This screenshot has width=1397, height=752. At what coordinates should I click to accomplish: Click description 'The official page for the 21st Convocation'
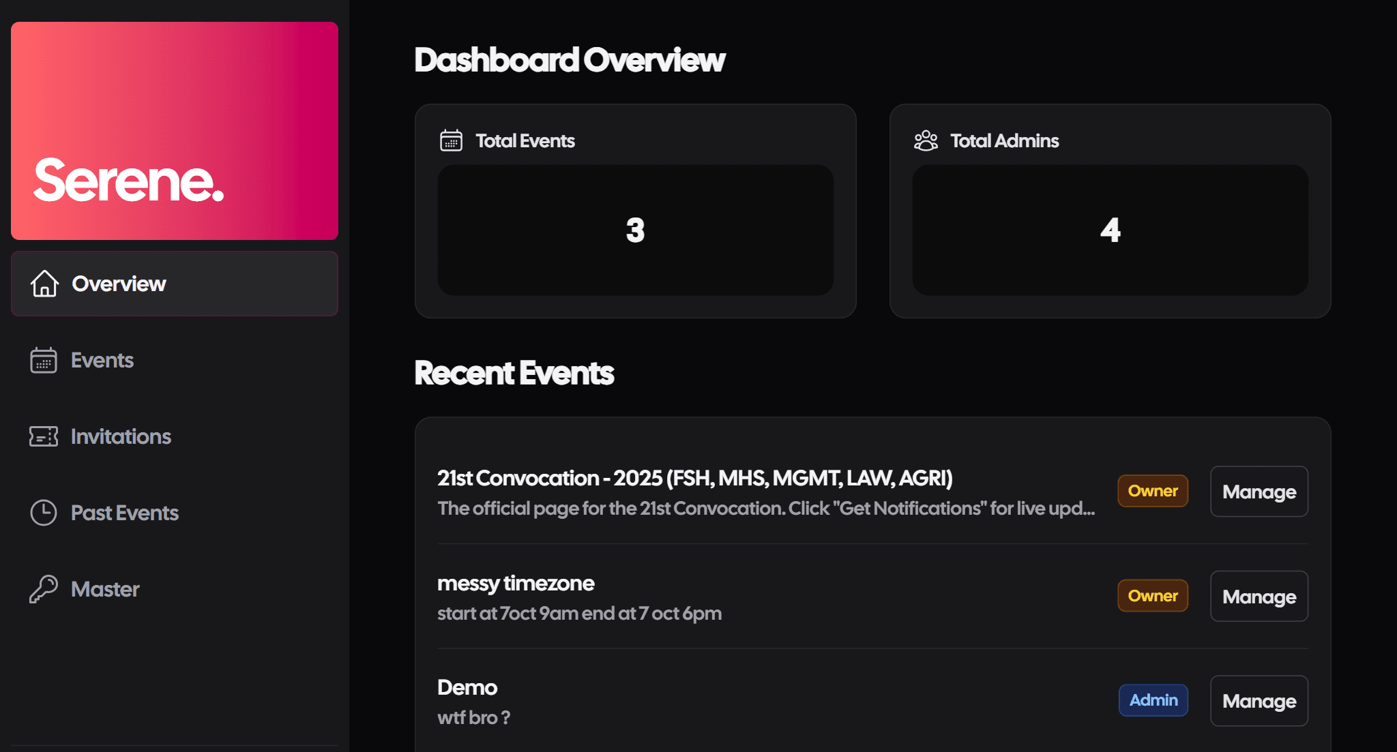coord(766,509)
